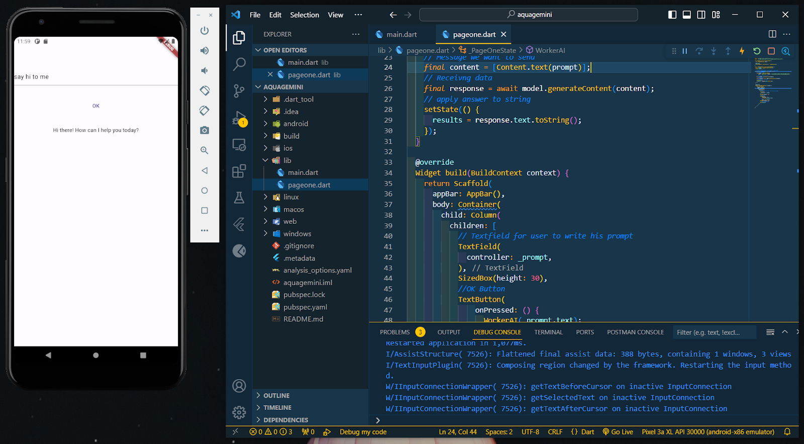
Task: Expand the DEPENDENCIES section
Action: coord(311,420)
